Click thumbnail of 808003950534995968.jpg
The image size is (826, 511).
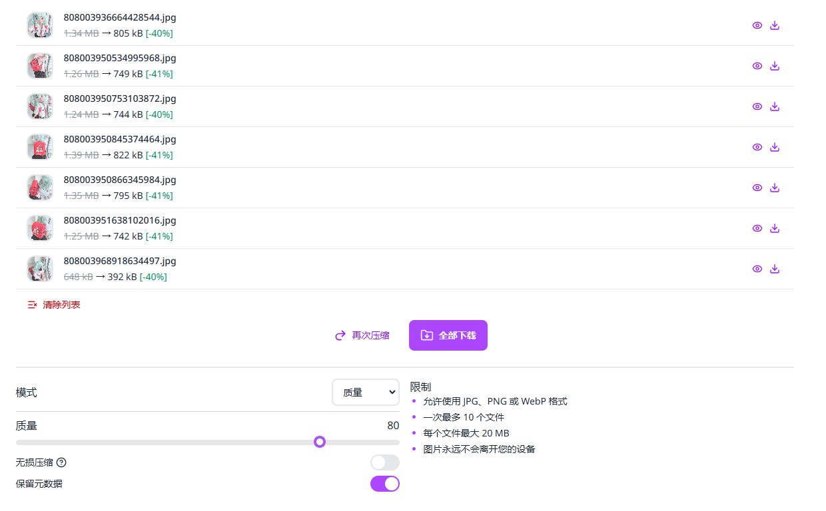point(40,66)
